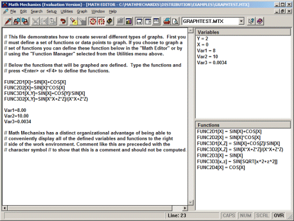Image resolution: width=294 pixels, height=221 pixels.
Task: Click the black calculator book icon
Action: (110, 21)
